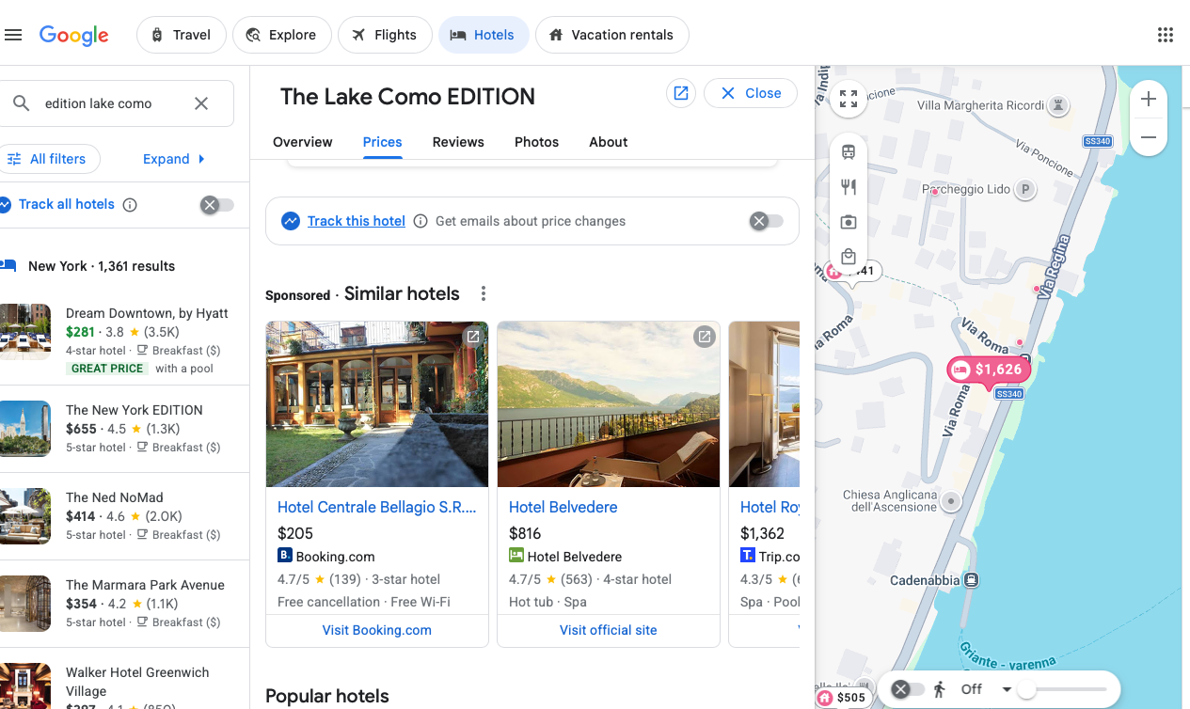Expand the hotel results list
1190x709 pixels.
point(174,159)
